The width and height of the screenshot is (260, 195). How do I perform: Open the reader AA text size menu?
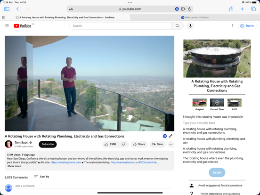coord(71,9)
